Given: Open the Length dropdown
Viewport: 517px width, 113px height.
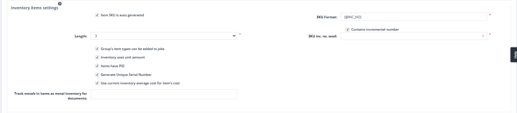Looking at the screenshot, I should click(x=164, y=36).
